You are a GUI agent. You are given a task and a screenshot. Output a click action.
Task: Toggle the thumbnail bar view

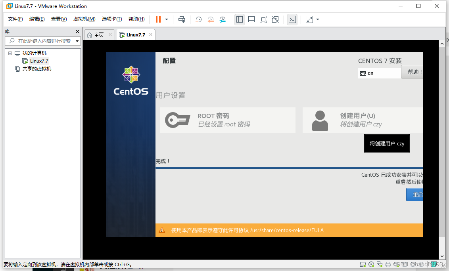[x=251, y=19]
